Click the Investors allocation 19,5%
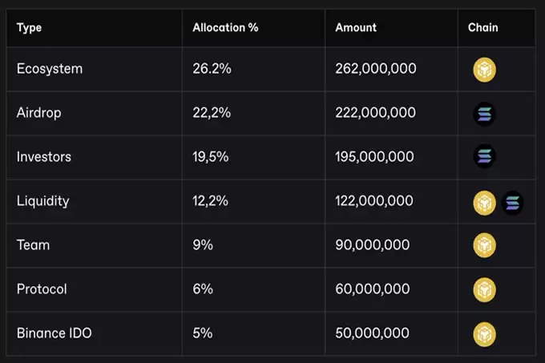The height and width of the screenshot is (363, 545). pos(211,157)
